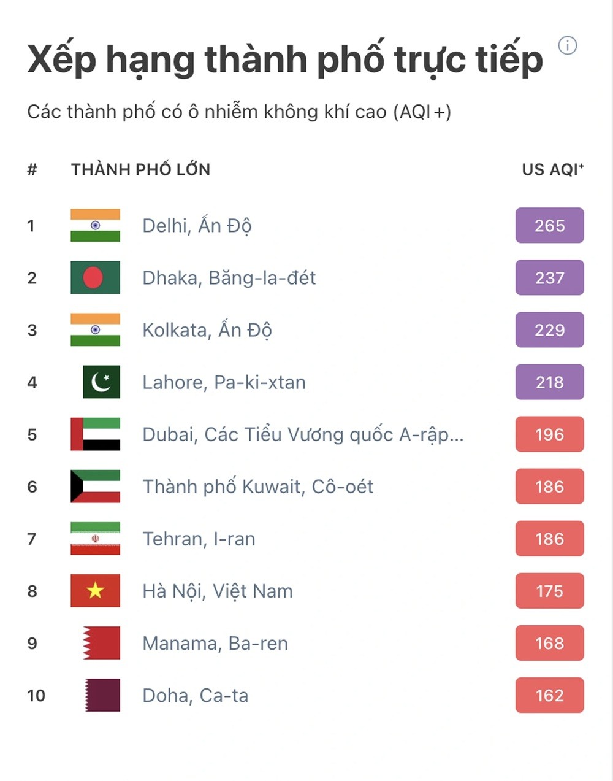Click the UAE flag beside Dubai
613x781 pixels.
95,434
